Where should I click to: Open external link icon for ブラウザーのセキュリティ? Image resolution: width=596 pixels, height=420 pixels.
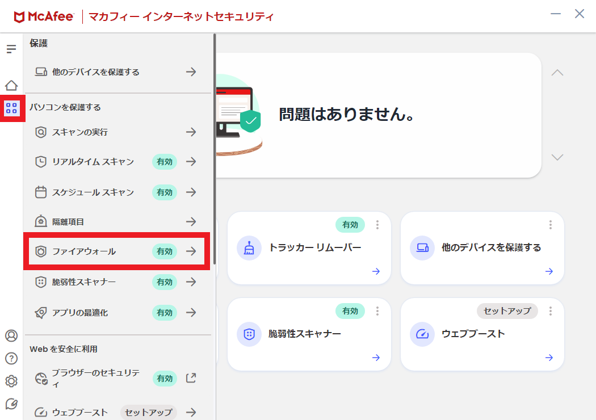click(x=191, y=378)
